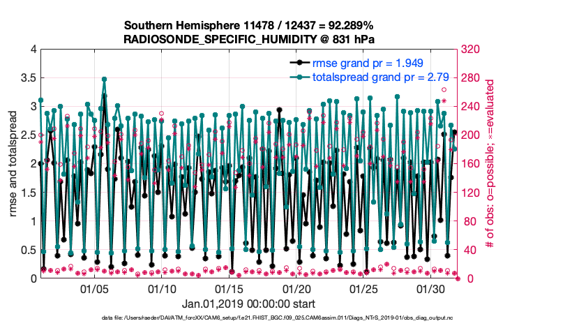
Task: Click the 3.5 tick on left y-axis
Action: [x=27, y=78]
